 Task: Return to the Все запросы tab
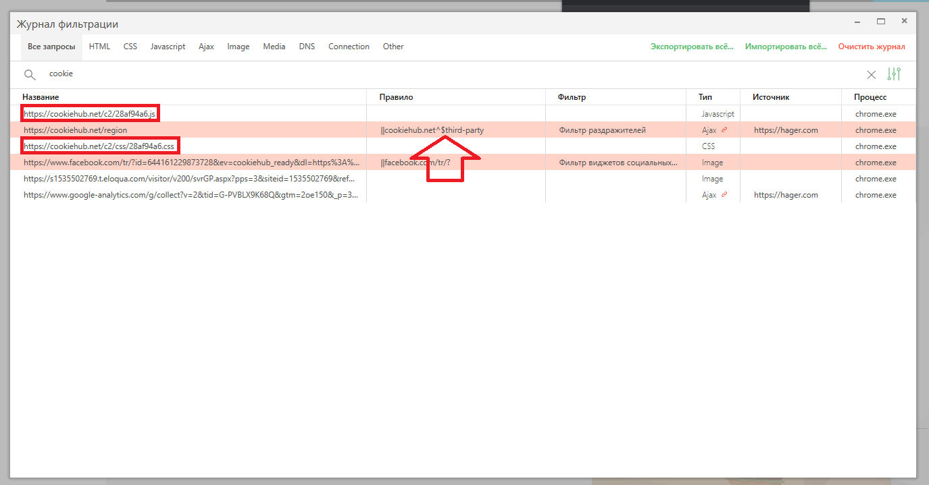(x=51, y=46)
